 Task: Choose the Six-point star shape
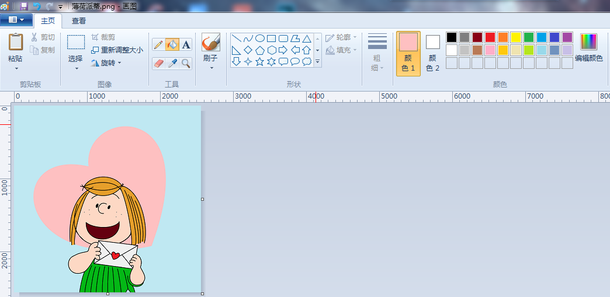pyautogui.click(x=272, y=61)
